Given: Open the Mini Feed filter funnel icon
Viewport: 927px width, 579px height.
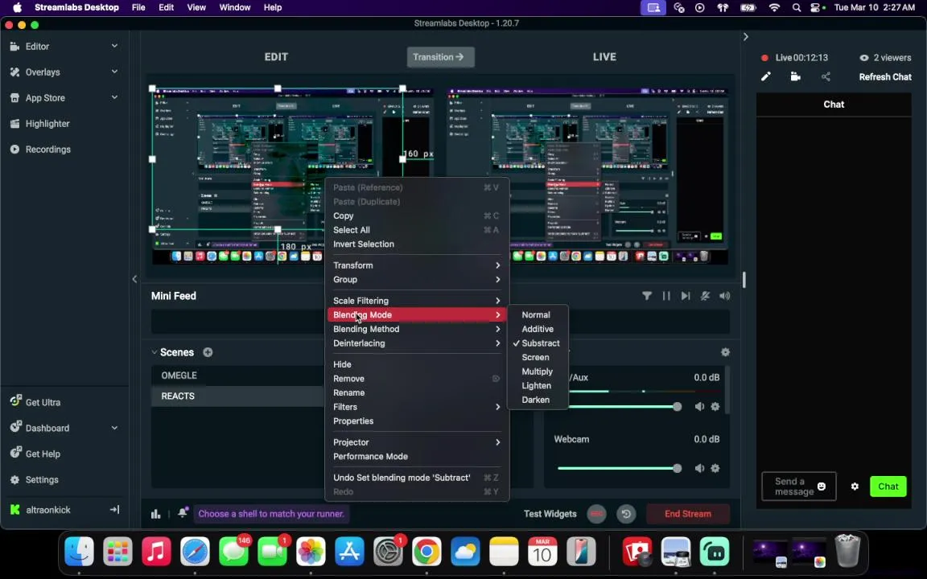Looking at the screenshot, I should pos(647,296).
